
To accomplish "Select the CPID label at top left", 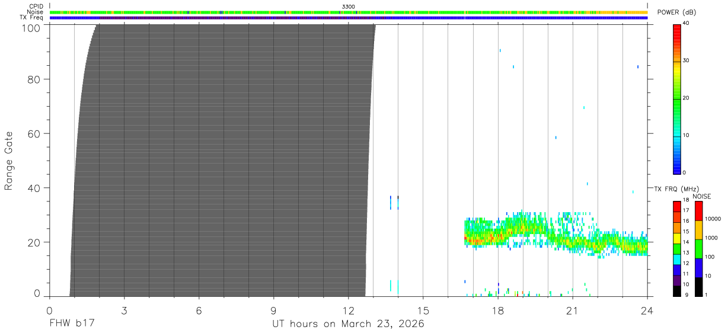I will pos(36,7).
